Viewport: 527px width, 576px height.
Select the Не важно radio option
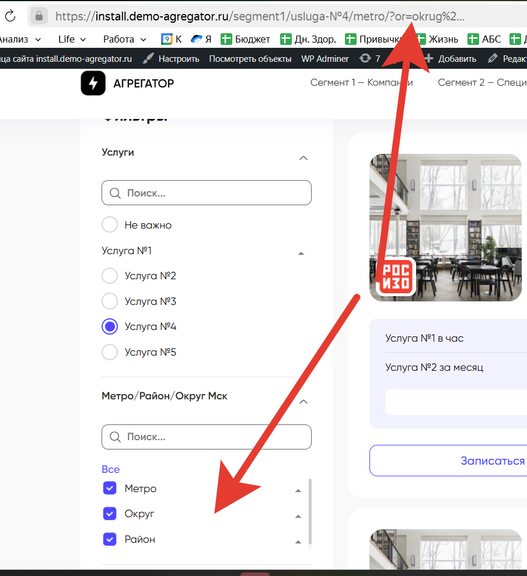pyautogui.click(x=110, y=224)
